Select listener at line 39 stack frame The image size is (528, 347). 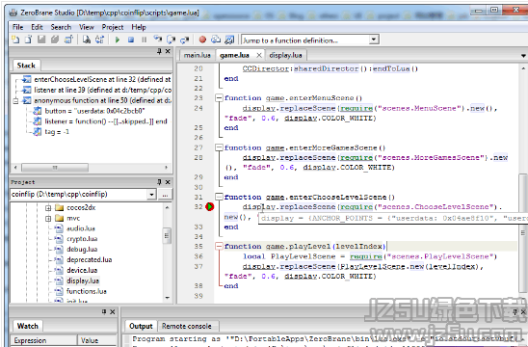[102, 90]
